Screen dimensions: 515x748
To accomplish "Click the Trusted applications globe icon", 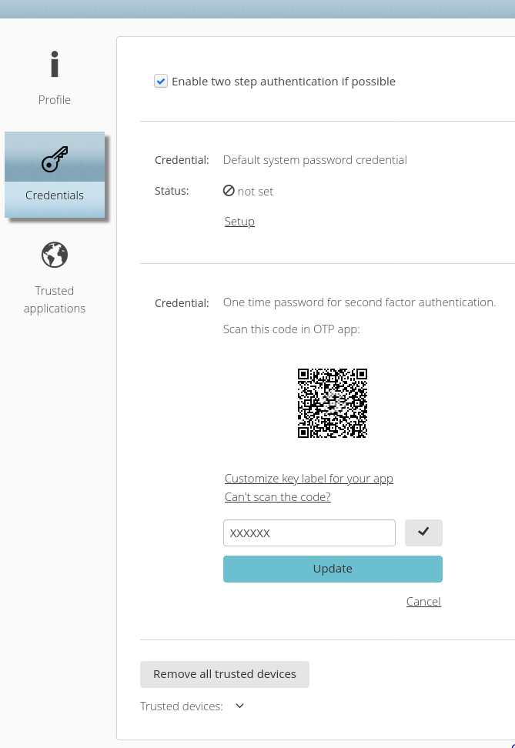I will (x=55, y=255).
